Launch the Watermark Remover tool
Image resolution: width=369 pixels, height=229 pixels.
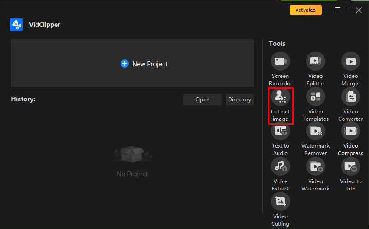click(x=315, y=131)
